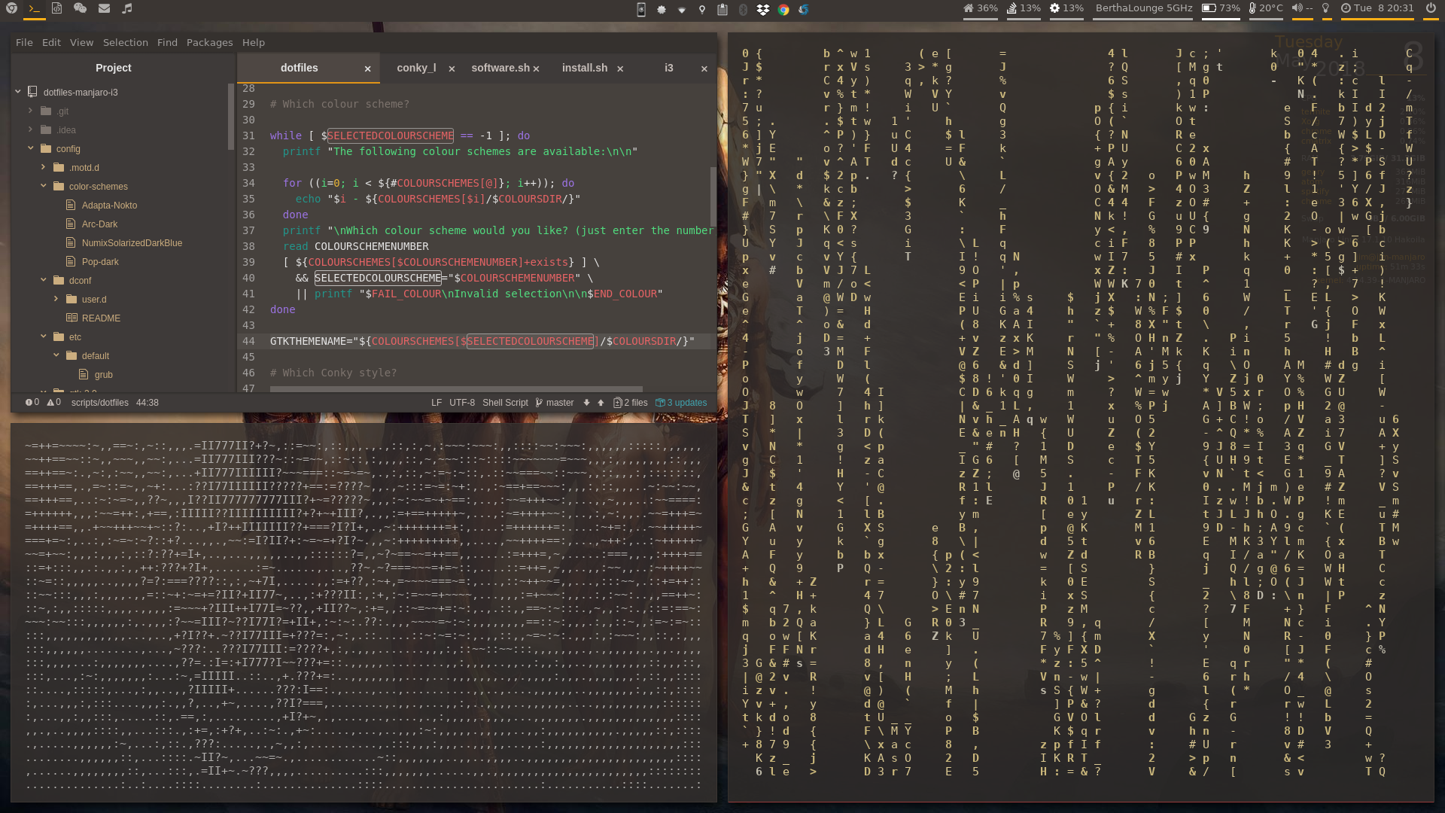Expand the .idea folder

(x=30, y=129)
